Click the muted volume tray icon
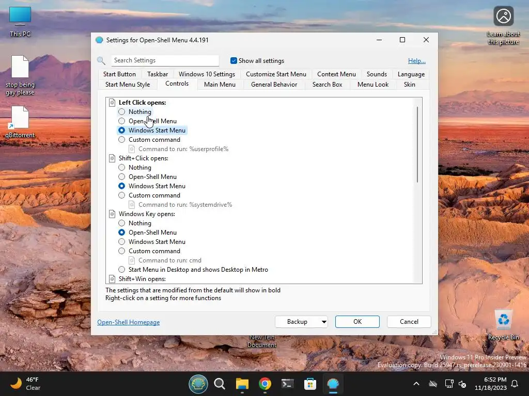 [x=462, y=384]
